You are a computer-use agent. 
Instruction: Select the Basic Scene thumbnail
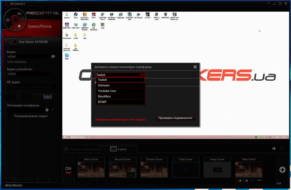[91, 167]
